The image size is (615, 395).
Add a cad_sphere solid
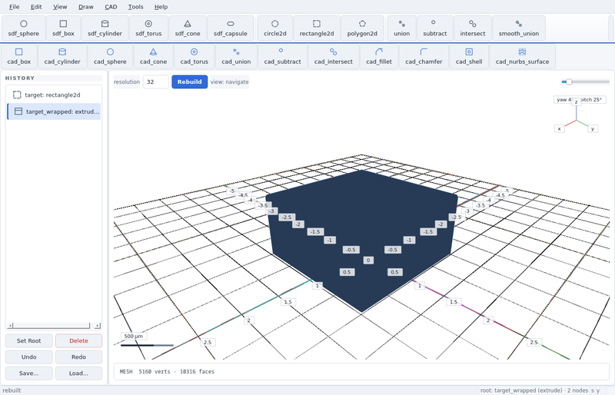(x=110, y=57)
